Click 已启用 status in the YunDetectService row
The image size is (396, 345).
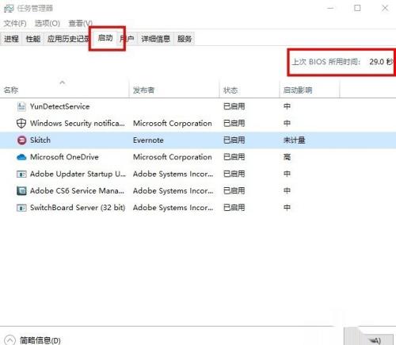click(x=234, y=106)
